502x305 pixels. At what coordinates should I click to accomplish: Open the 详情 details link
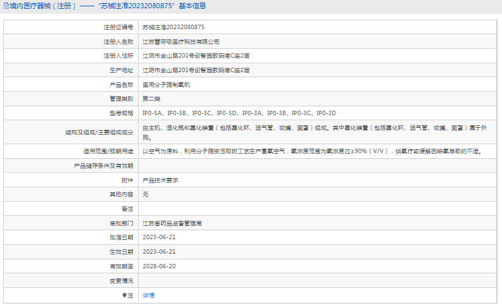point(148,295)
